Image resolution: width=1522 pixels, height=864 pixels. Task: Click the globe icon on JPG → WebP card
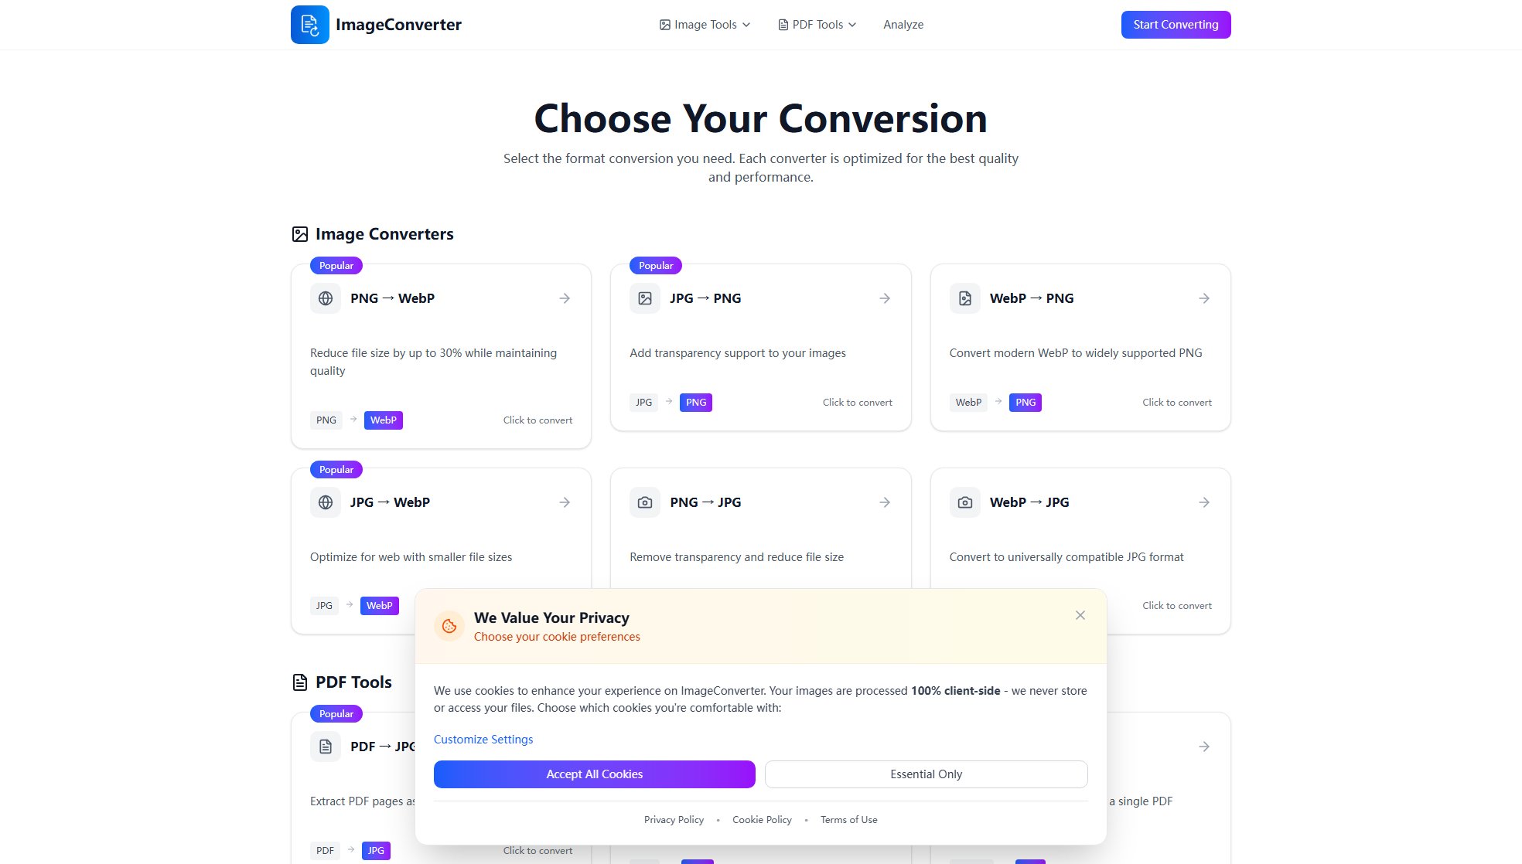coord(326,502)
